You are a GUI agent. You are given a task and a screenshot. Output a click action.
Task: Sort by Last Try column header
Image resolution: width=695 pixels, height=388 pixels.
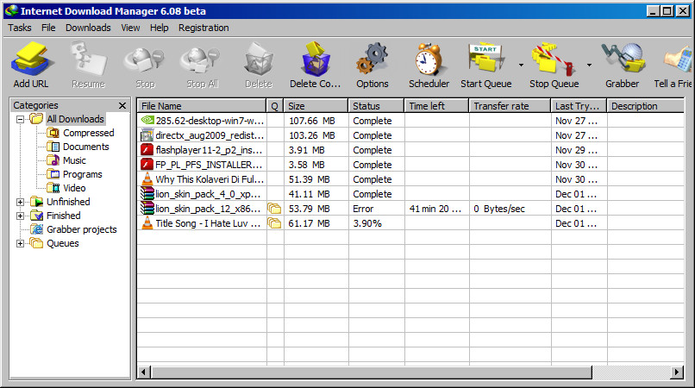(x=579, y=106)
